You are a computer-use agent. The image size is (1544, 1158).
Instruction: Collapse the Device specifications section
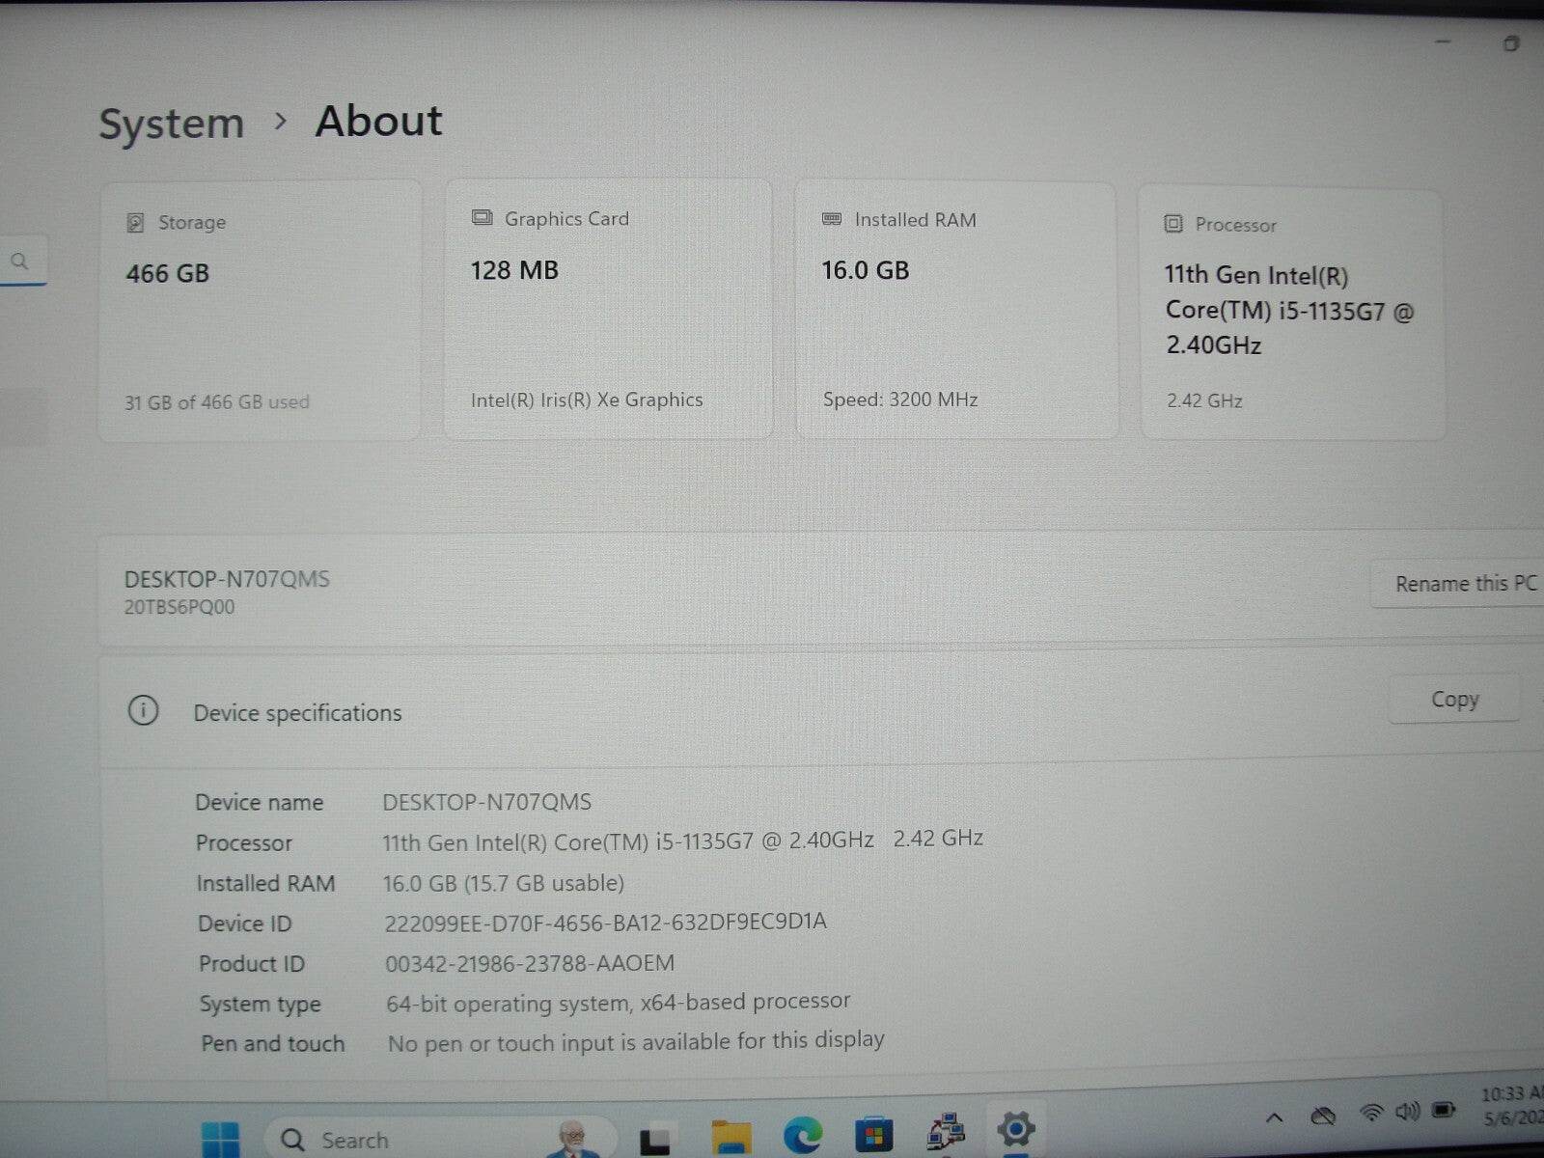tap(297, 712)
